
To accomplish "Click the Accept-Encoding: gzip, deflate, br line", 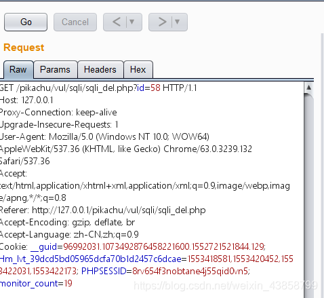I will [x=67, y=223].
